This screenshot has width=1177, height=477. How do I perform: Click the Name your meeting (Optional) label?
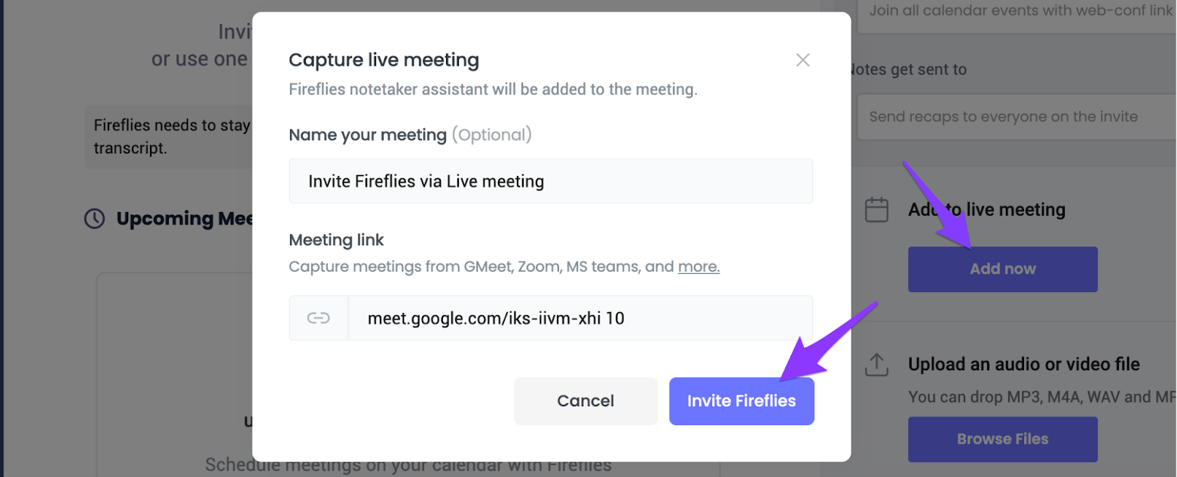click(x=410, y=135)
